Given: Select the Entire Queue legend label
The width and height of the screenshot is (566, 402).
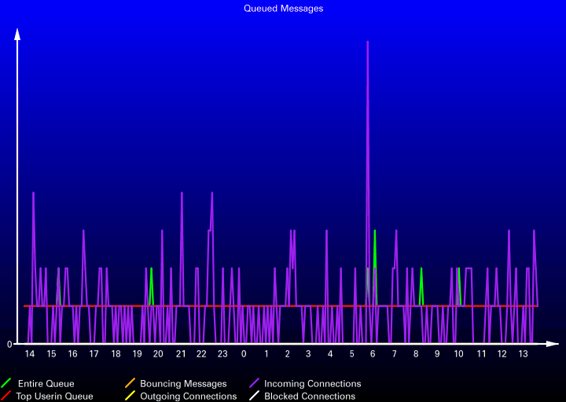Looking at the screenshot, I should (46, 384).
